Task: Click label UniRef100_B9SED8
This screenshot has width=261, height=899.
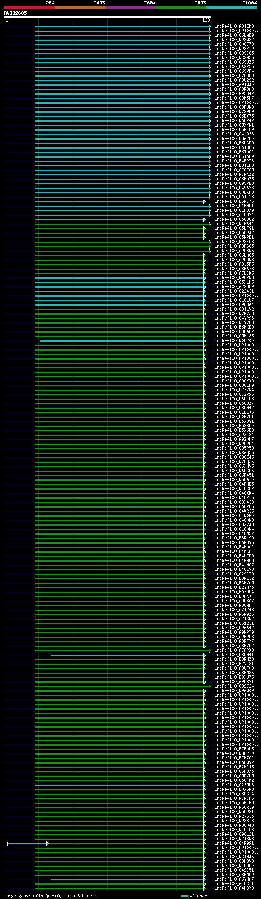Action: pyautogui.click(x=234, y=242)
